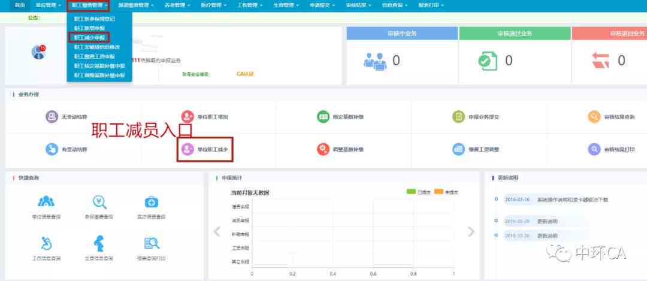Click the 审核结果打印 purple icon
Image resolution: width=647 pixels, height=281 pixels.
tap(594, 149)
